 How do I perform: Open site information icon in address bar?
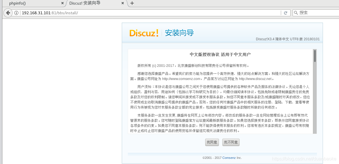click(16, 13)
